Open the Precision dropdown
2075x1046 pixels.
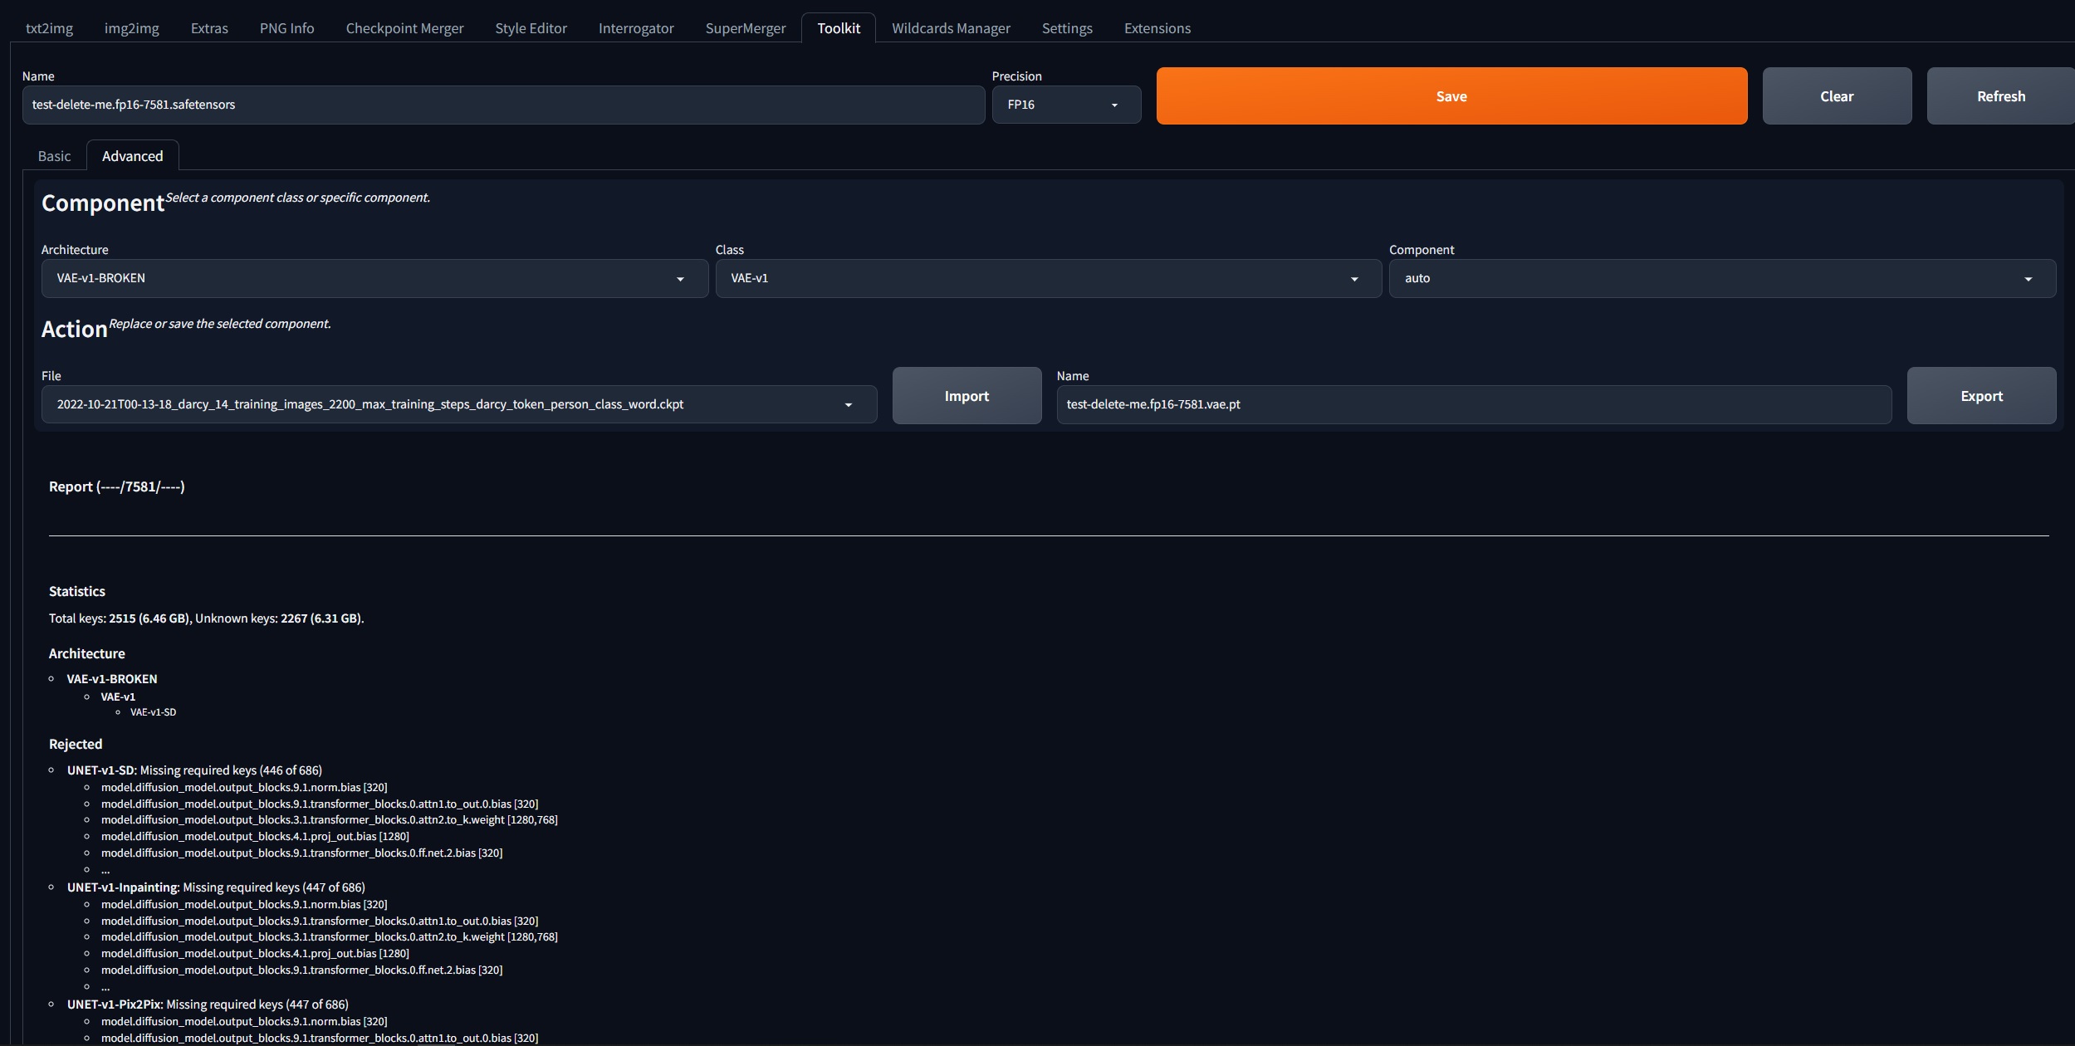[x=1065, y=105]
